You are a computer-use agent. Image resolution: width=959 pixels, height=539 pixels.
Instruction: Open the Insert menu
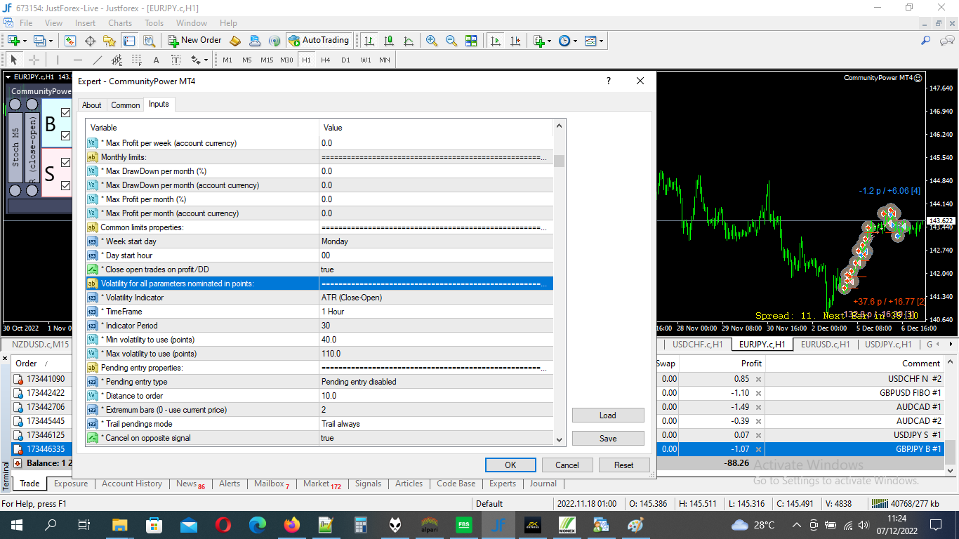[85, 23]
